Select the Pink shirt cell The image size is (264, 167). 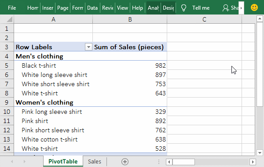(53, 121)
